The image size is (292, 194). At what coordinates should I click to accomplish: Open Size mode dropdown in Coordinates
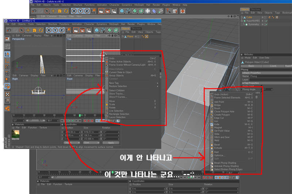(91, 143)
